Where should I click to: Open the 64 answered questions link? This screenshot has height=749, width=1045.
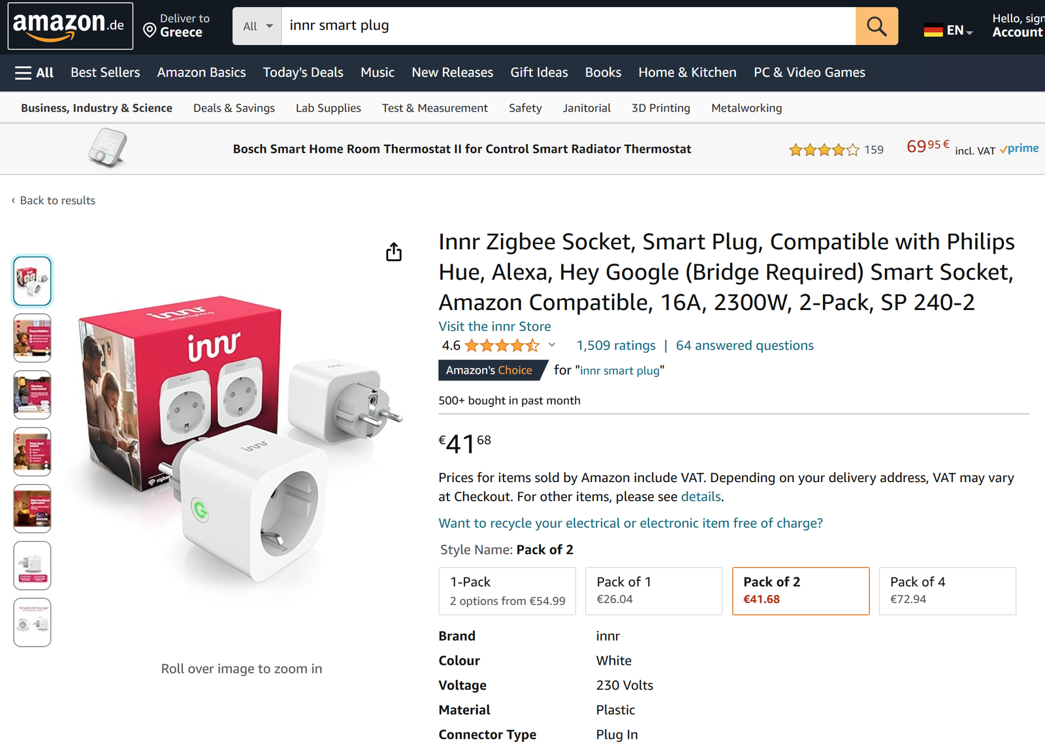click(745, 345)
